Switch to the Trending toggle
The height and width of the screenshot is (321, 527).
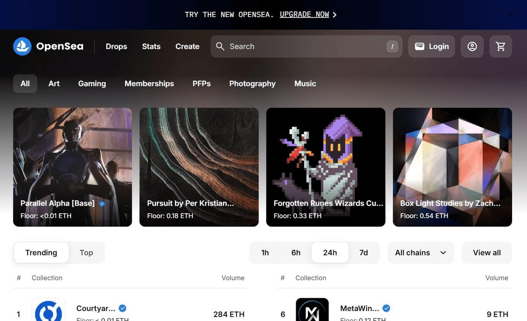pyautogui.click(x=41, y=253)
